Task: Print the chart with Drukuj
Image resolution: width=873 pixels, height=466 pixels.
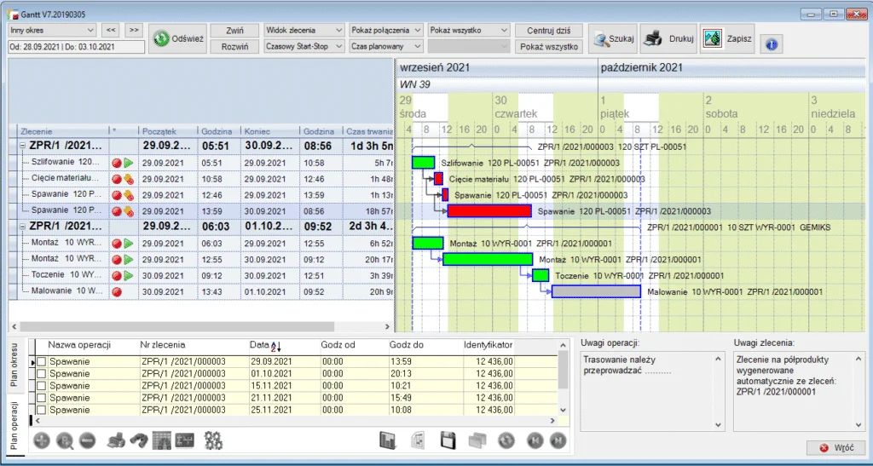Action: point(668,39)
